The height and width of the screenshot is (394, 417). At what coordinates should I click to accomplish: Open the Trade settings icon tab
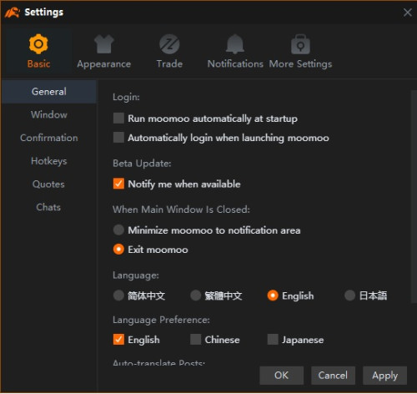(169, 51)
